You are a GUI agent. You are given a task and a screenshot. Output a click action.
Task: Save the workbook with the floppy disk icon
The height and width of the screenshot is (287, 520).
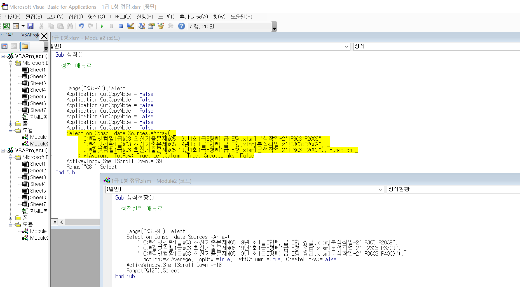[x=31, y=26]
